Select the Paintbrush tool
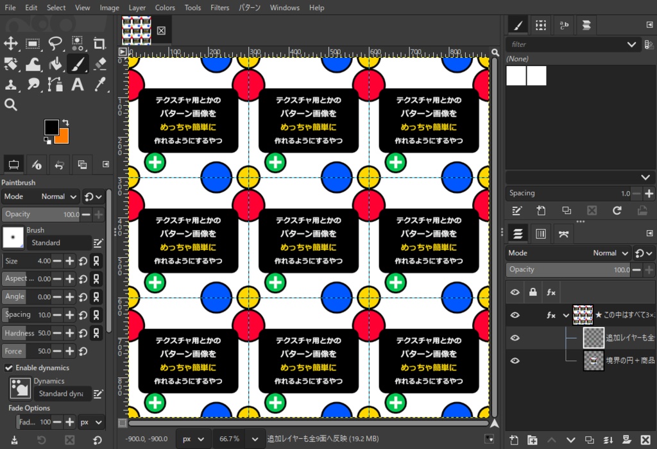Screen dimensions: 657x449 click(77, 64)
